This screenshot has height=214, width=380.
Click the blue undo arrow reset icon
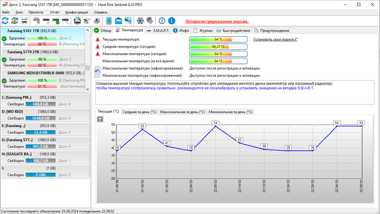click(97, 71)
